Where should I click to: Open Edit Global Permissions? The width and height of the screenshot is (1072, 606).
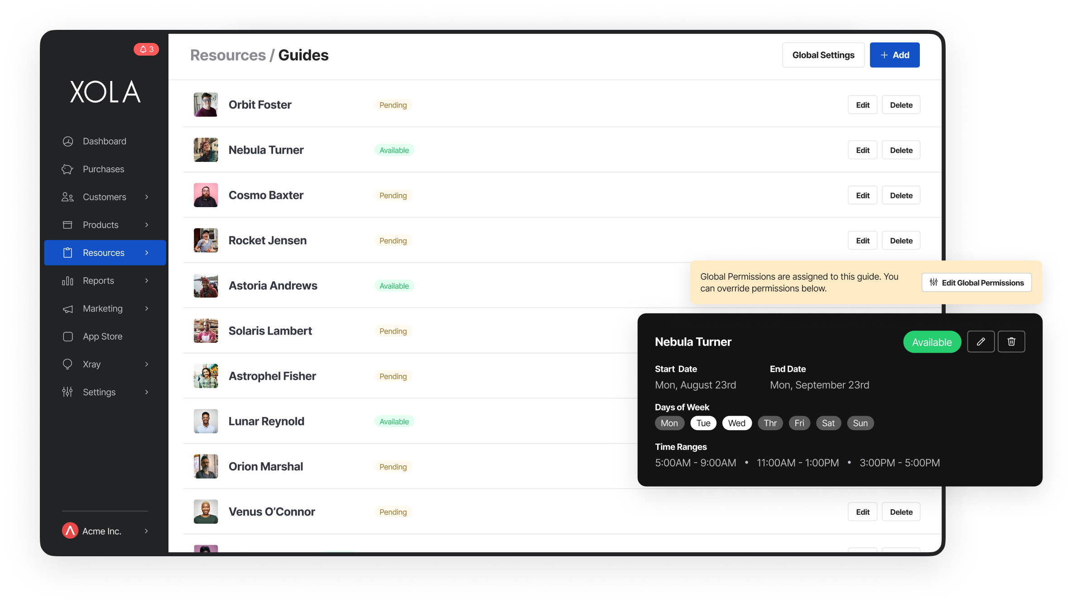tap(976, 282)
